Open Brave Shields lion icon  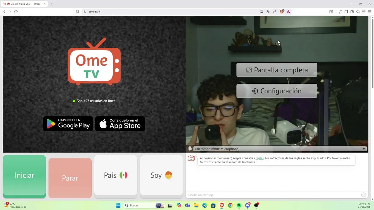click(282, 12)
